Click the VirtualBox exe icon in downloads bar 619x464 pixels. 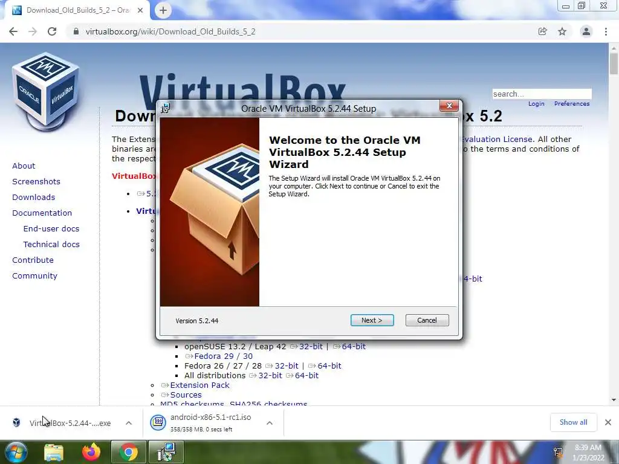(16, 422)
